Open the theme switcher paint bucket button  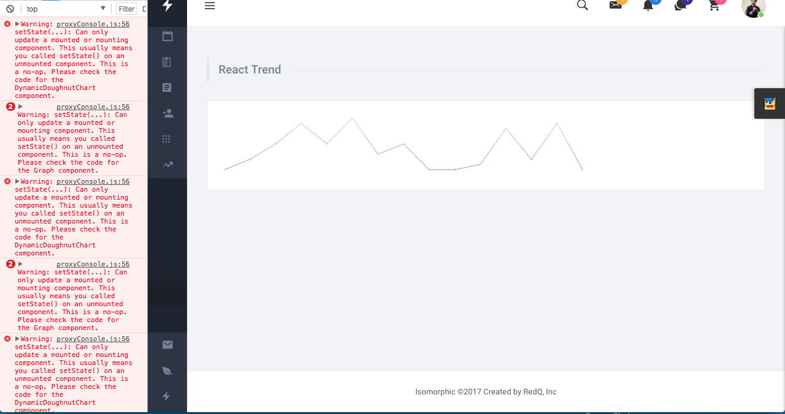point(770,103)
